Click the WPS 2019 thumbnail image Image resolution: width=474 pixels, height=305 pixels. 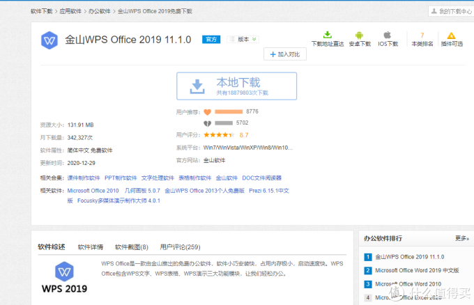pos(64,279)
